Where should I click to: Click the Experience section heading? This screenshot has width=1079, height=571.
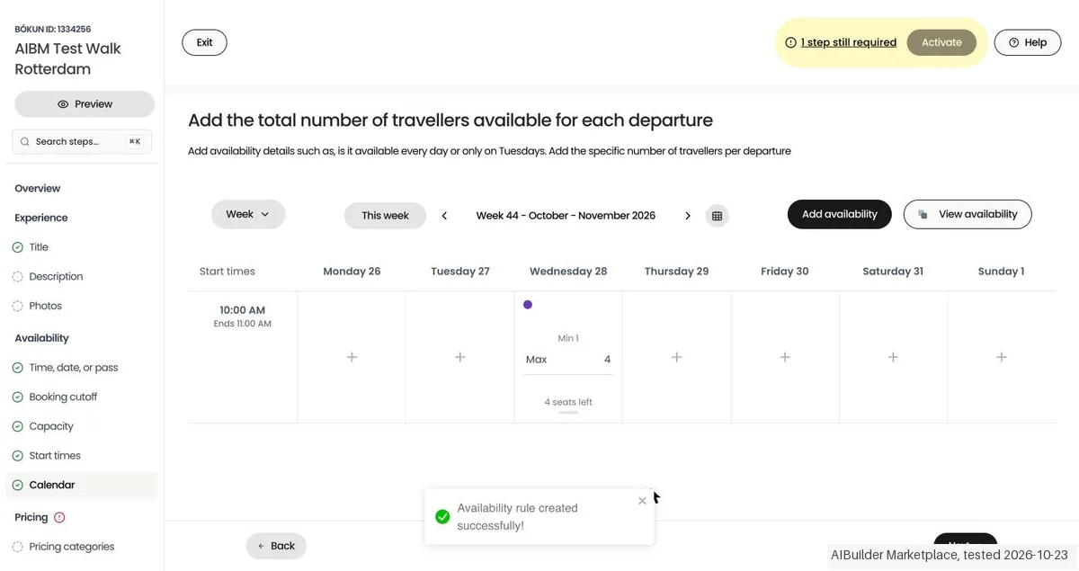coord(41,218)
